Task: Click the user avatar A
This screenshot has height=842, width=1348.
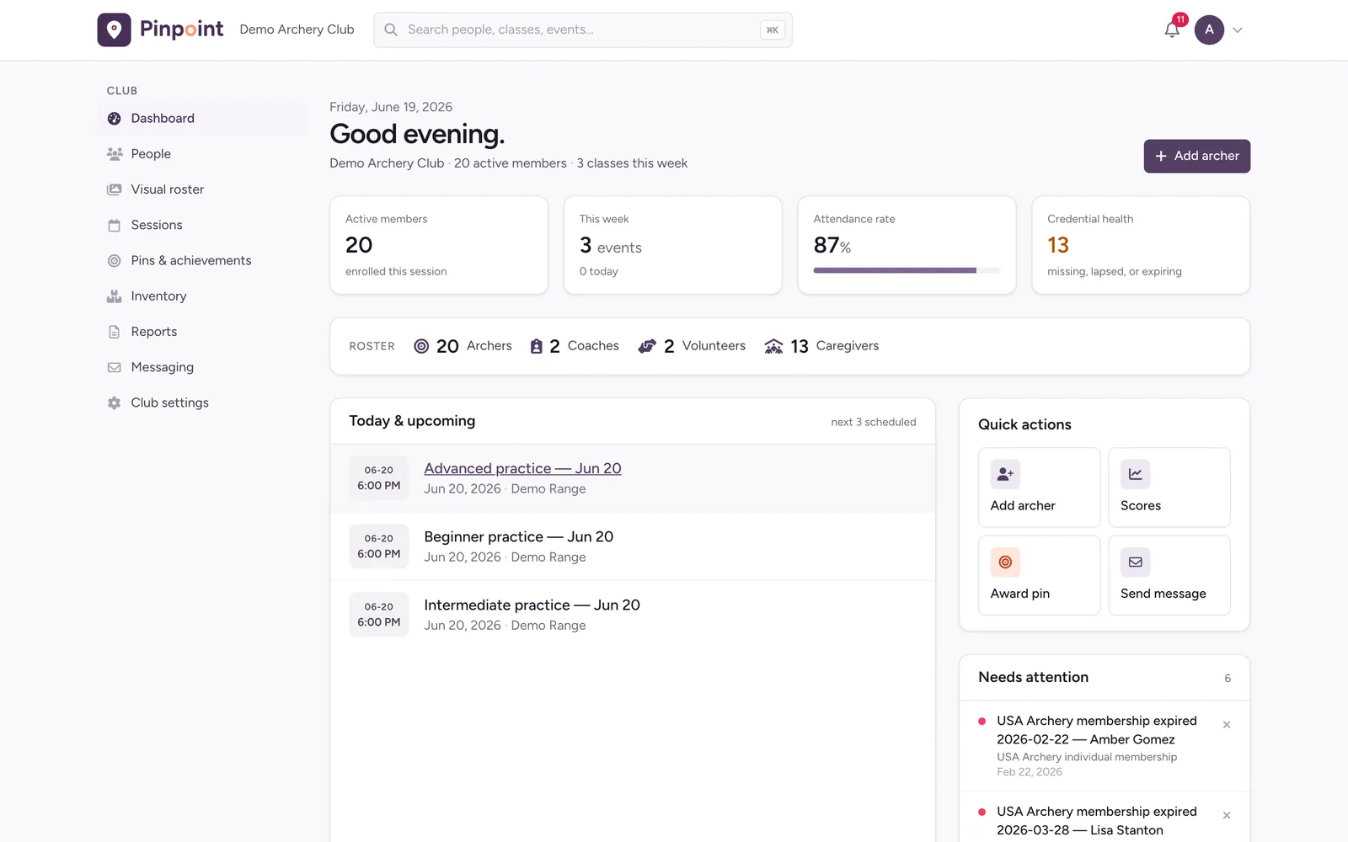Action: (1209, 29)
